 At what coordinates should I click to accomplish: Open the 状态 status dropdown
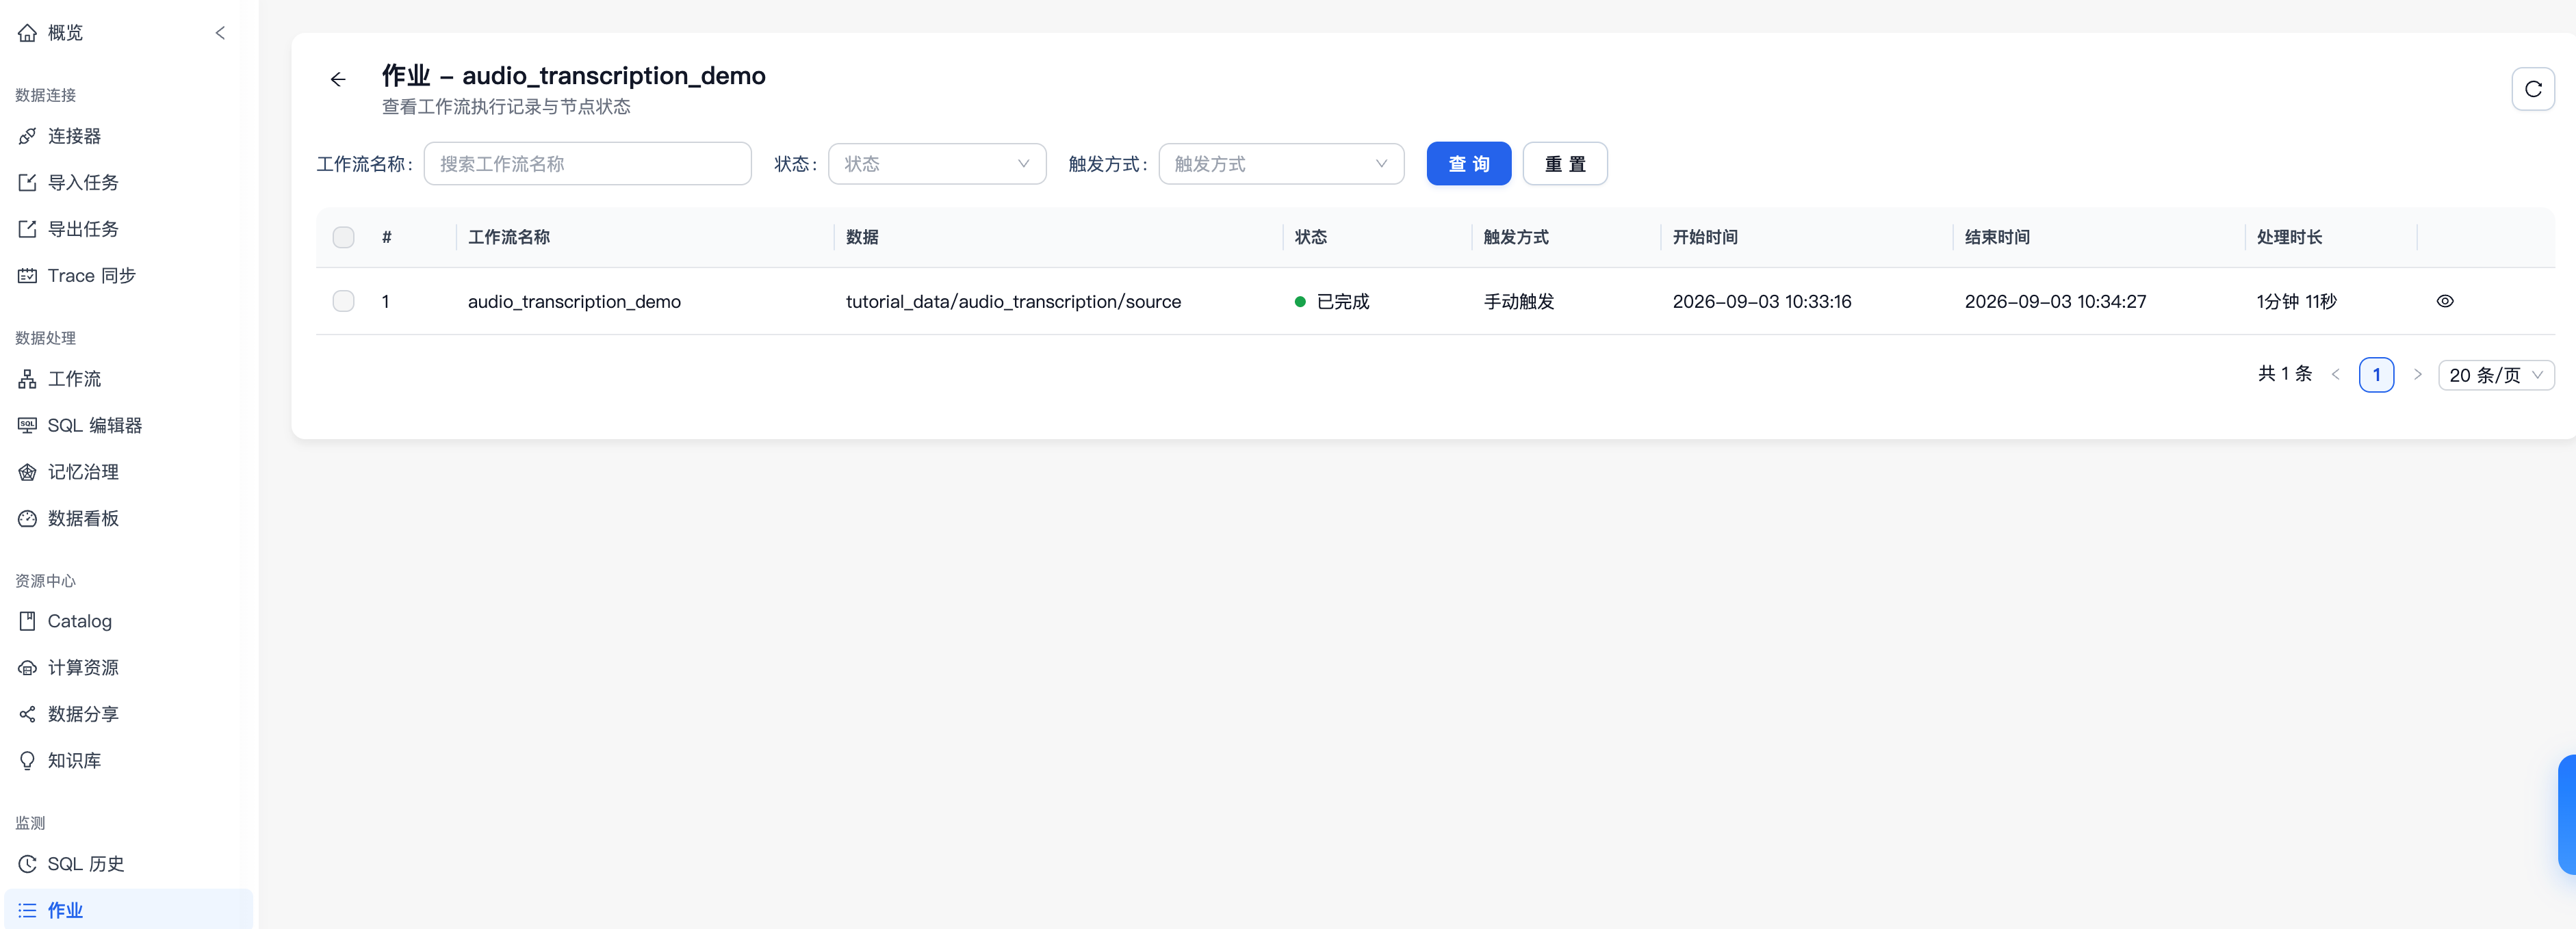pos(937,164)
